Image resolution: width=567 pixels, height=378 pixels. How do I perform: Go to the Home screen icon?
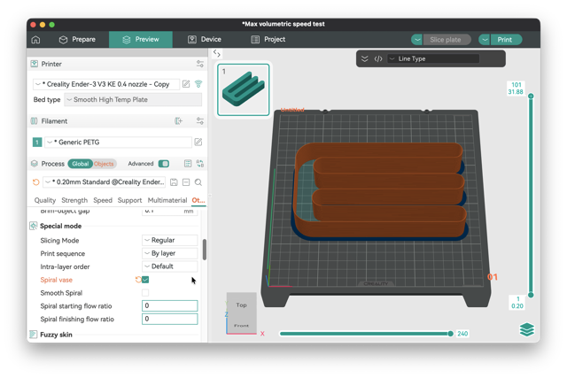35,39
